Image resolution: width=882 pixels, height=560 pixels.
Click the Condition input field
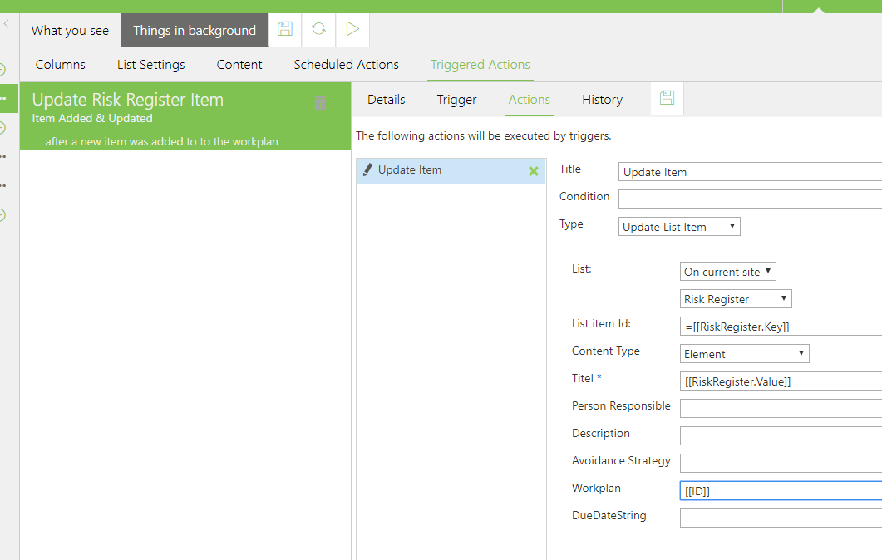point(750,199)
